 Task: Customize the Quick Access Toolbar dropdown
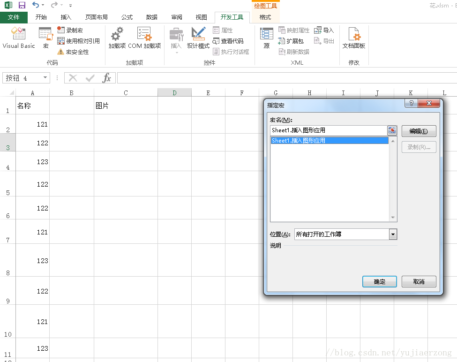click(x=70, y=5)
